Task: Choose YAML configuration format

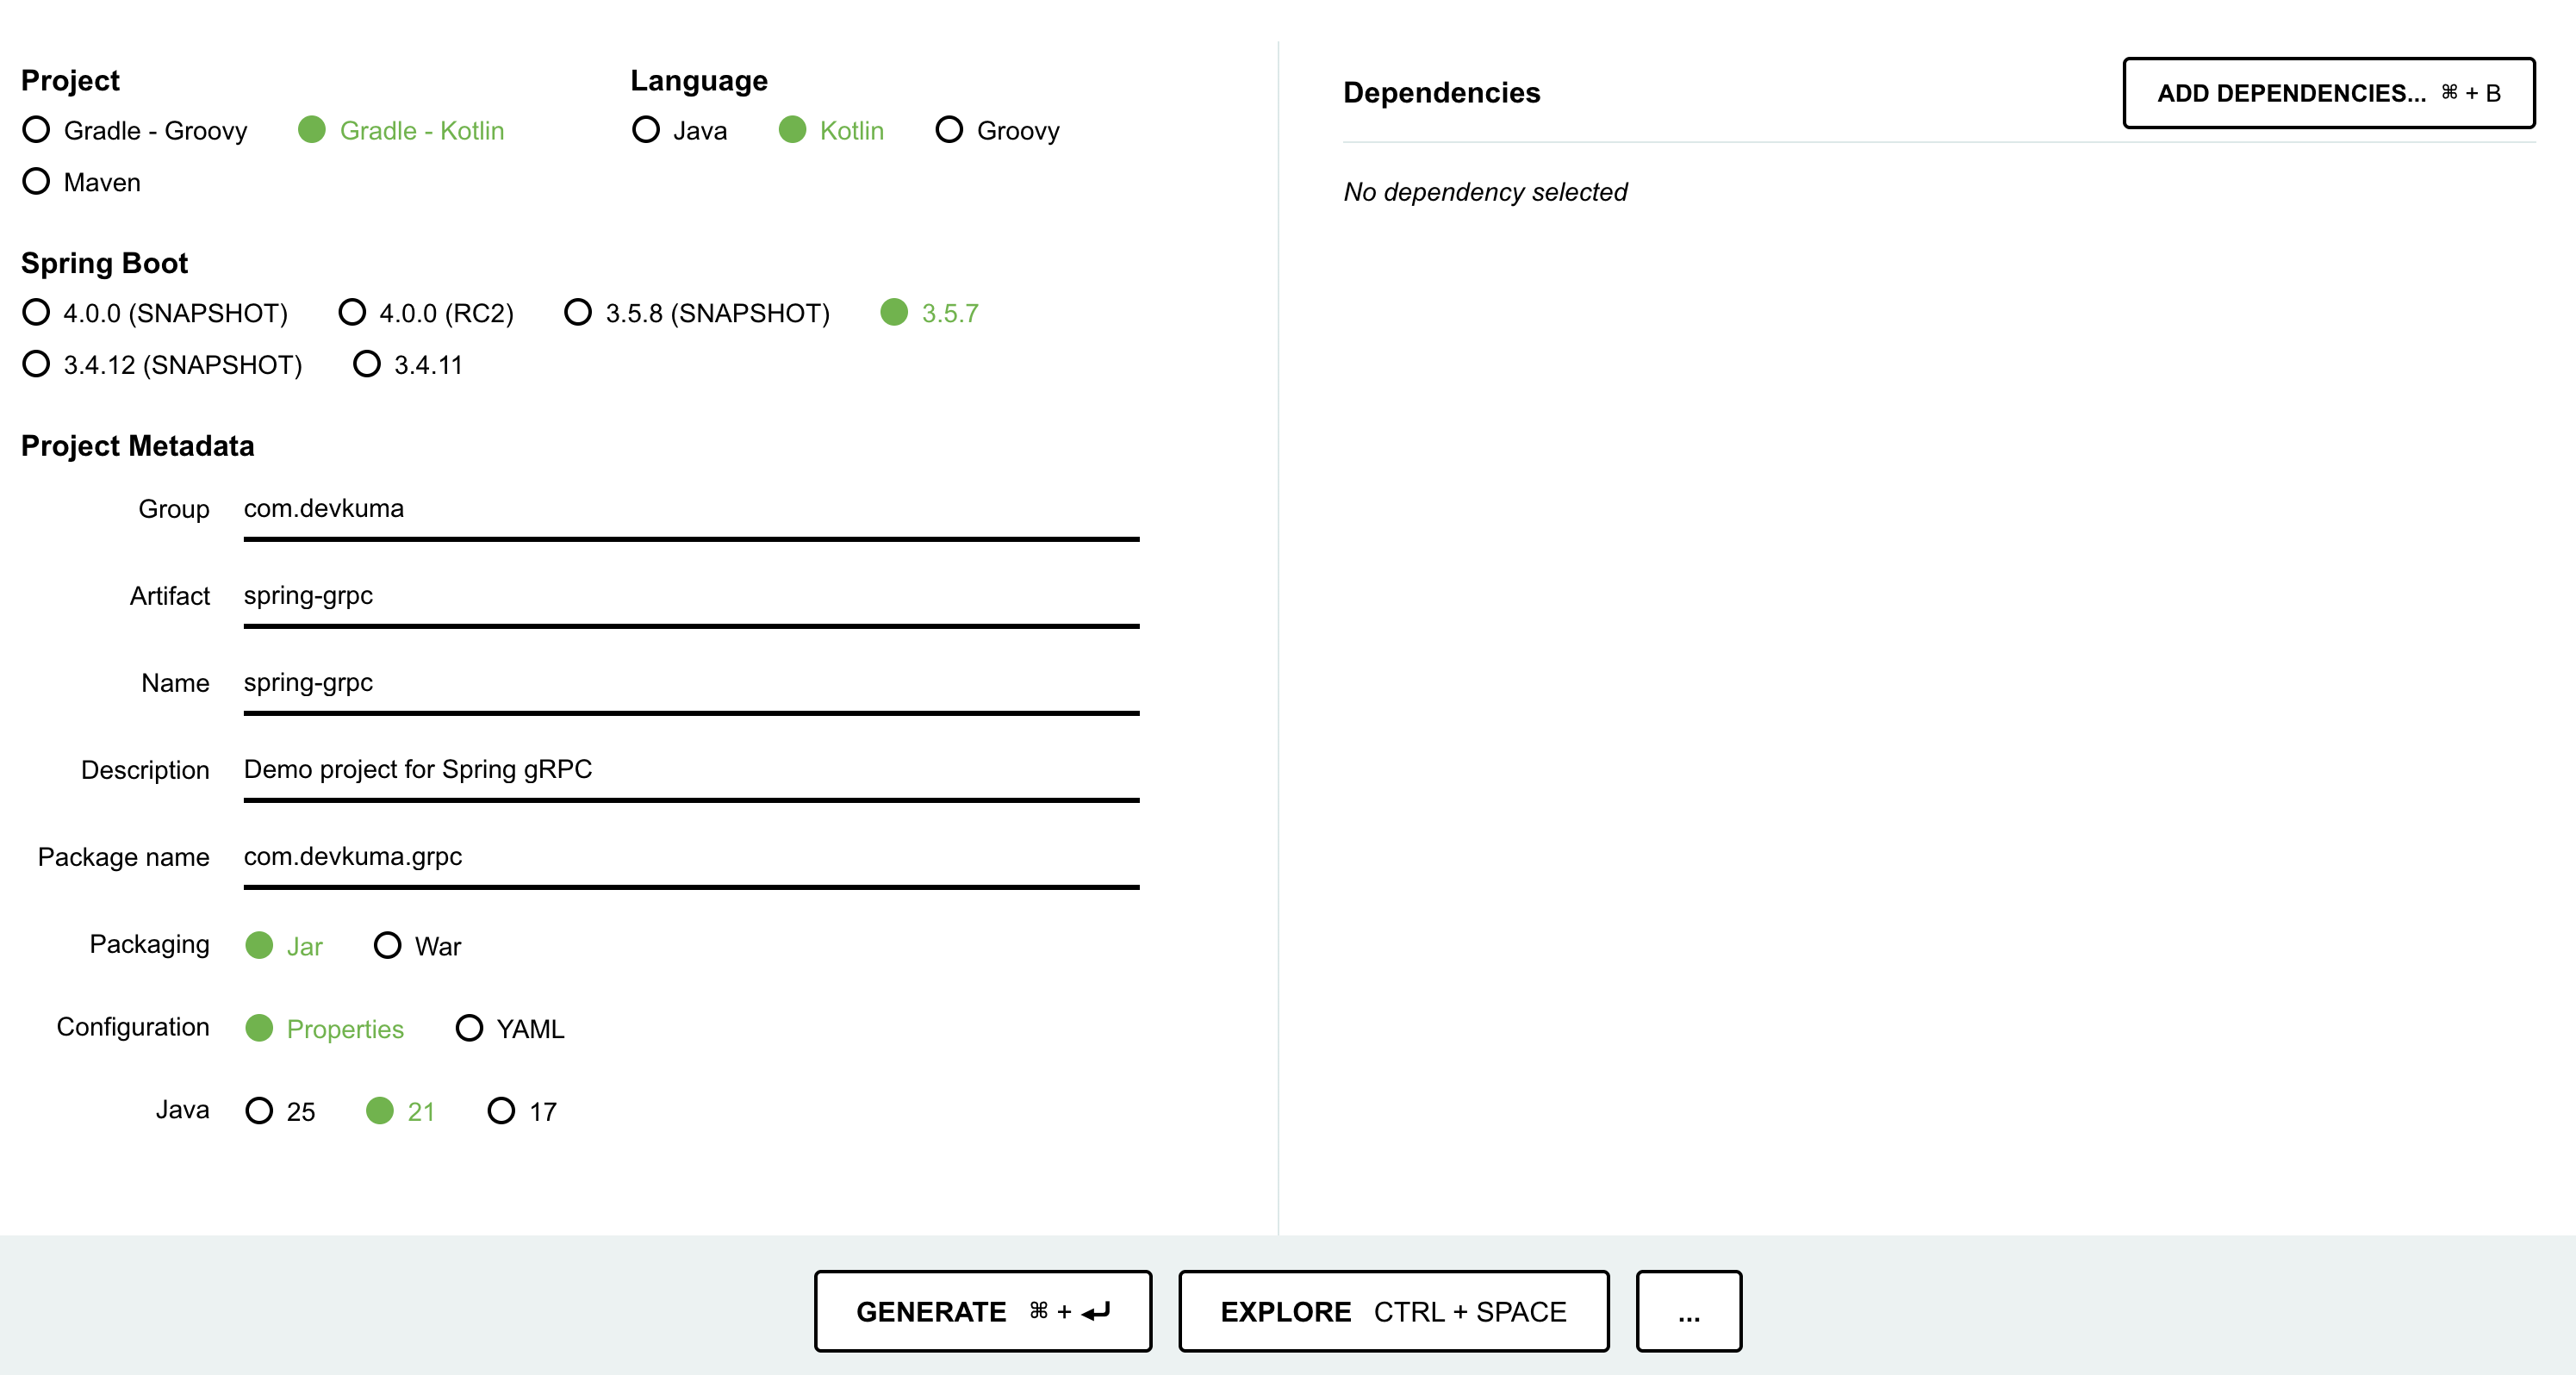Action: tap(469, 1029)
